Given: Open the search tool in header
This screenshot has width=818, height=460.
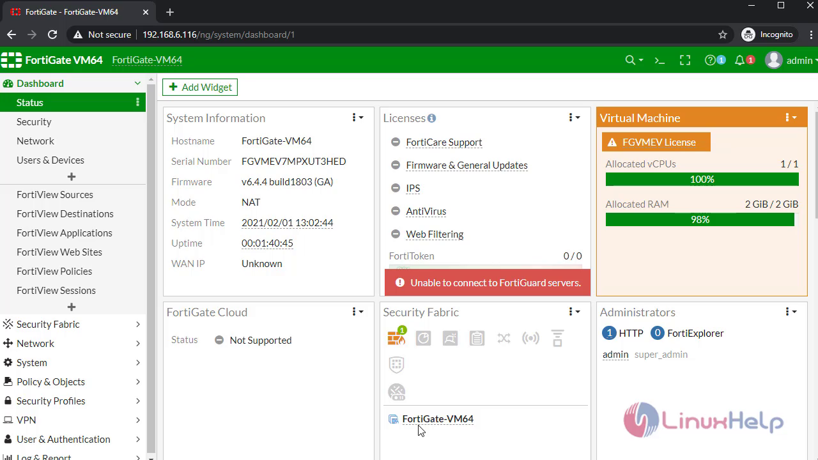Looking at the screenshot, I should click(x=633, y=60).
